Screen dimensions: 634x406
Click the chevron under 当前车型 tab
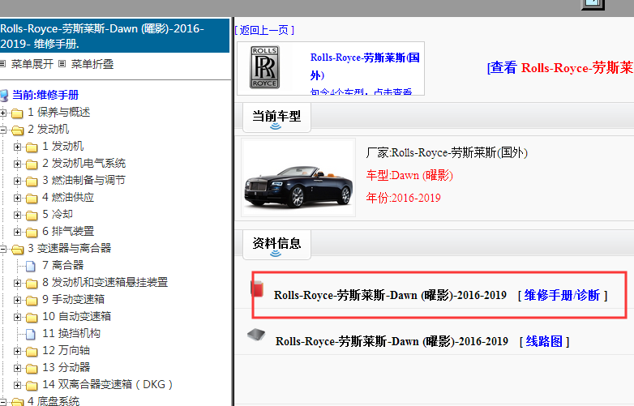click(x=276, y=126)
